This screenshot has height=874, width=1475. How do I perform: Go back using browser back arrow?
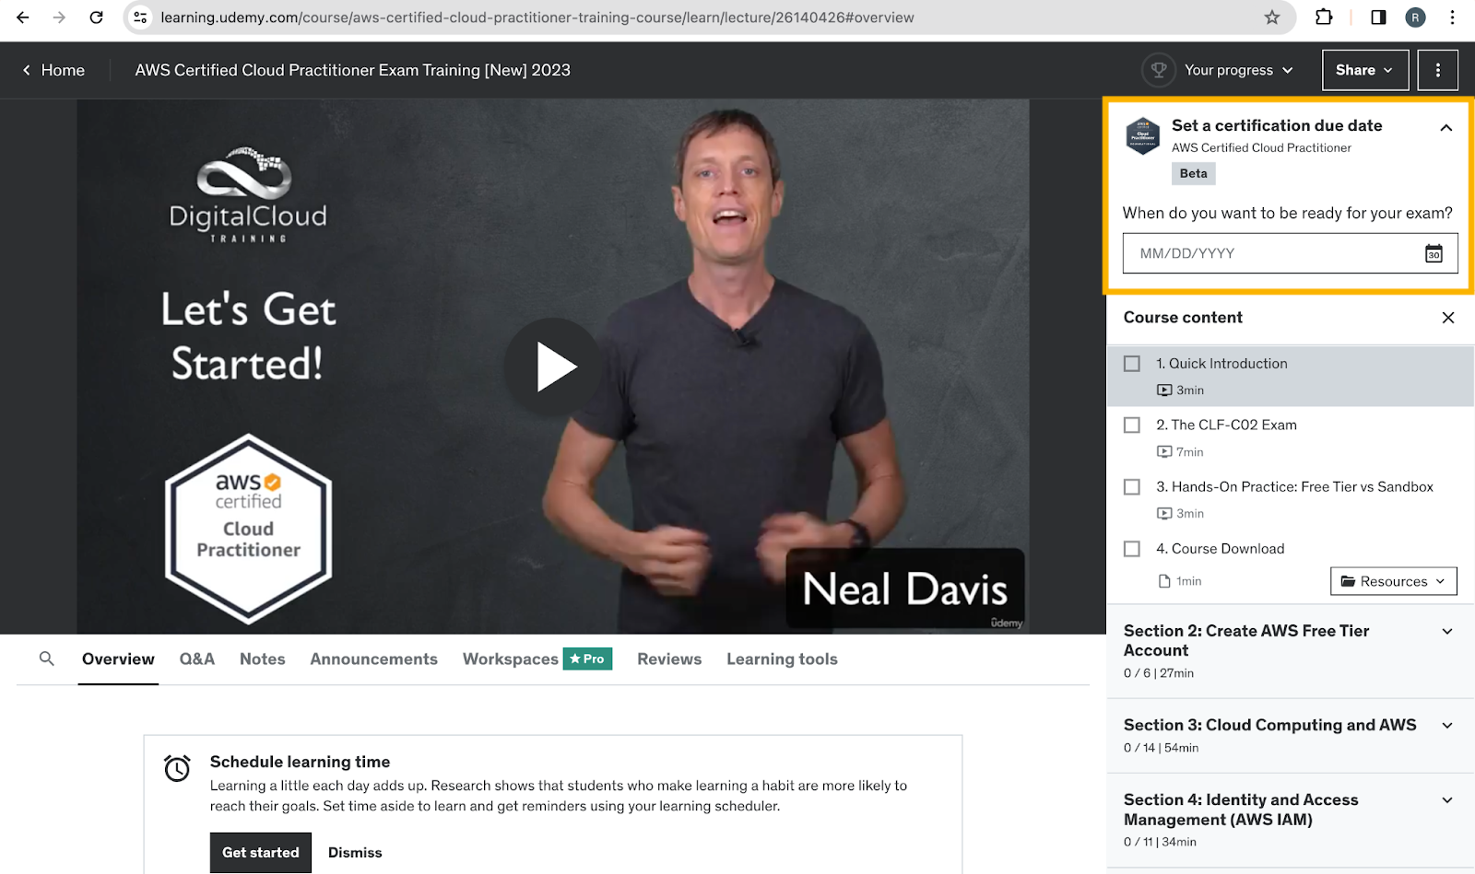tap(23, 17)
